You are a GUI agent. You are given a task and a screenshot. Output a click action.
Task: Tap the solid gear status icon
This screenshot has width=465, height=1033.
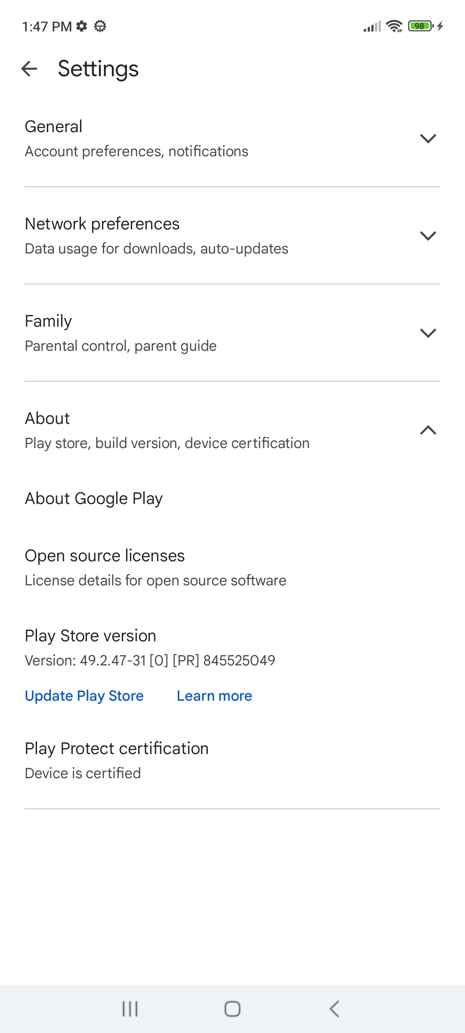(81, 26)
